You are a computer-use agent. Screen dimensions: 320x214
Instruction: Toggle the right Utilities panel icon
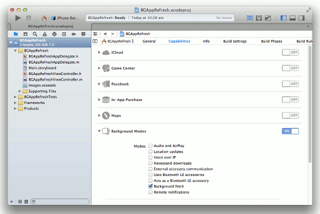click(301, 17)
